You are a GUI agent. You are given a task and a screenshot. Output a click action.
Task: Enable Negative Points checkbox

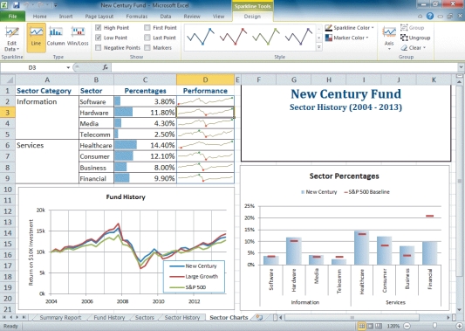click(x=99, y=48)
